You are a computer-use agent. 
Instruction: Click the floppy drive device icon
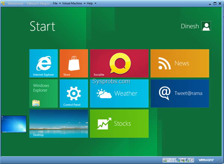[x=174, y=160]
